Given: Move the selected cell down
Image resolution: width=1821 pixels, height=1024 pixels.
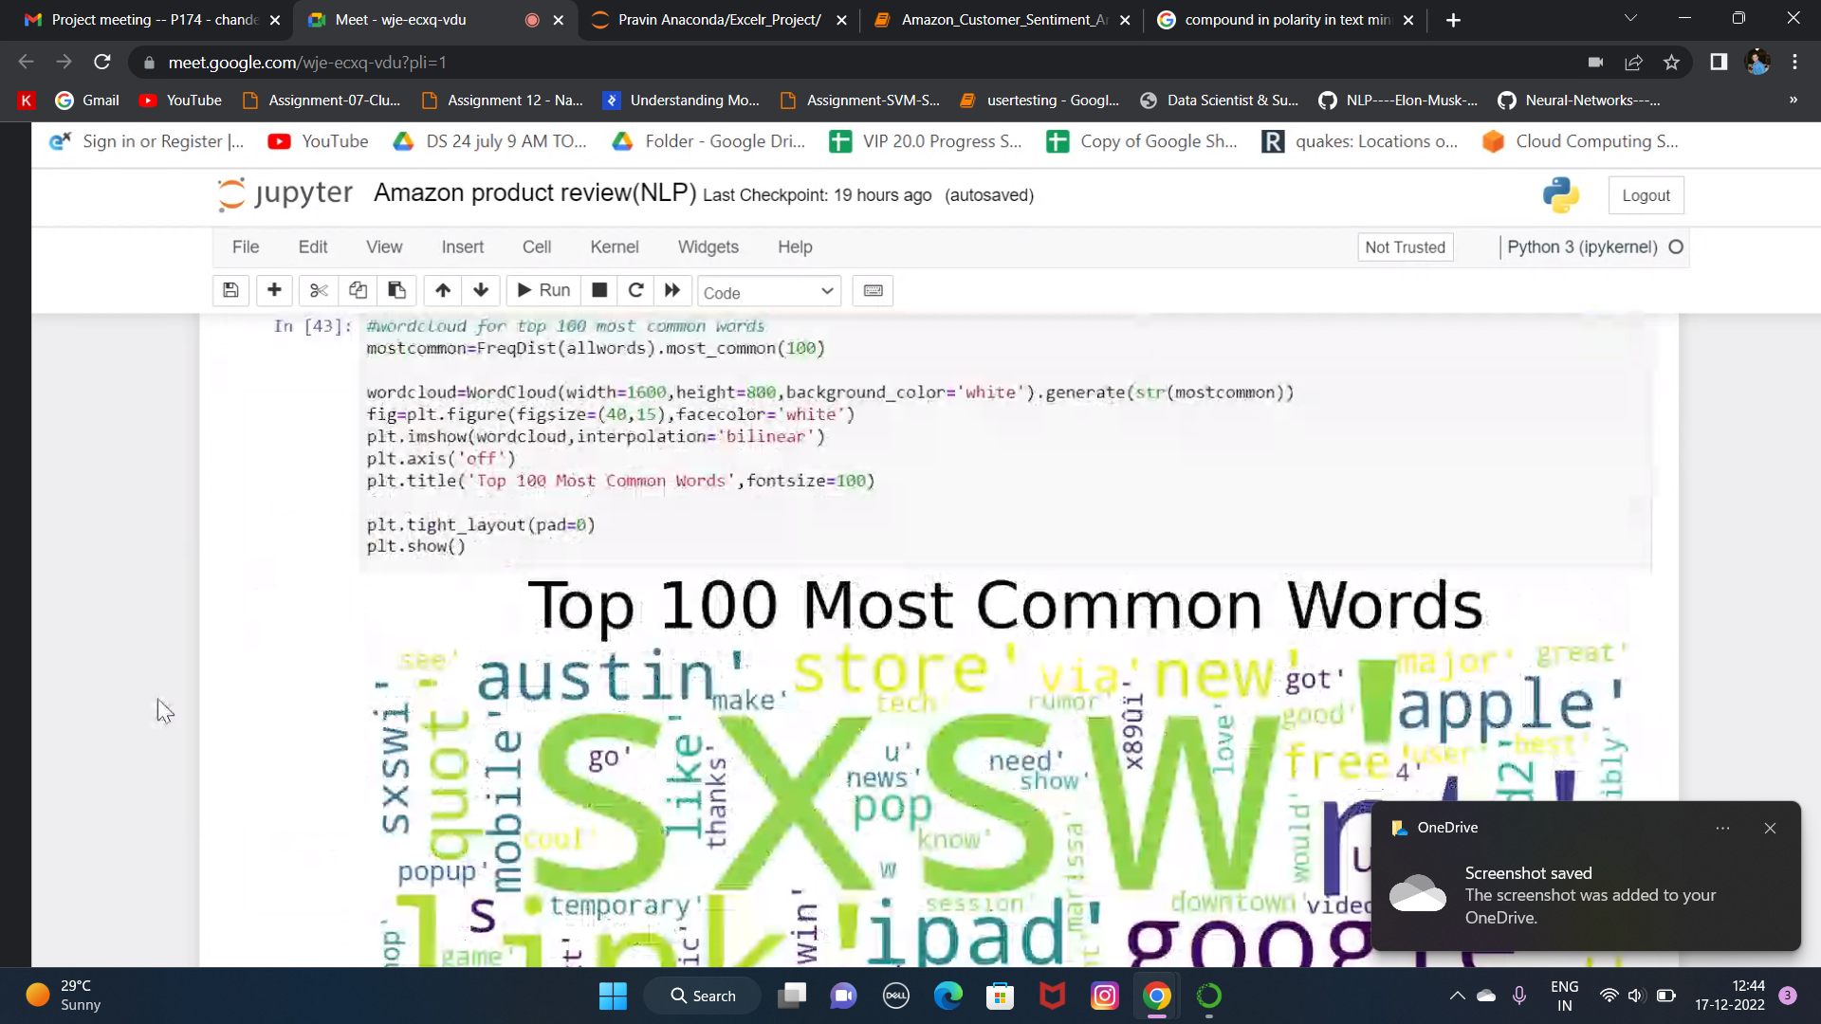Looking at the screenshot, I should pos(481,290).
